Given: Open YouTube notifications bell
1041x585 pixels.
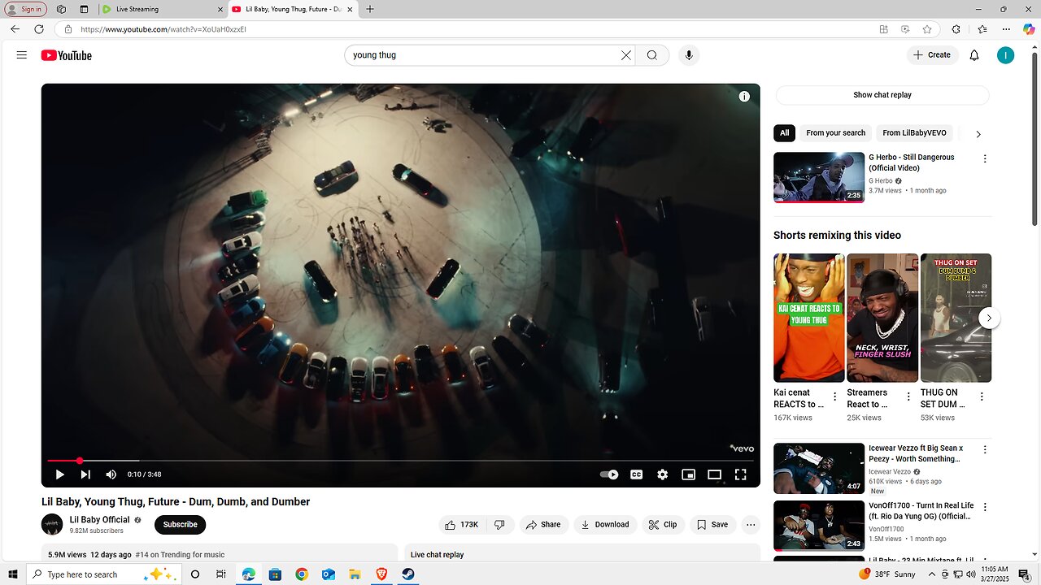Looking at the screenshot, I should (974, 55).
